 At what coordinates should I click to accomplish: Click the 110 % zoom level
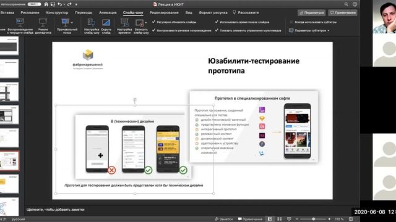point(339,220)
